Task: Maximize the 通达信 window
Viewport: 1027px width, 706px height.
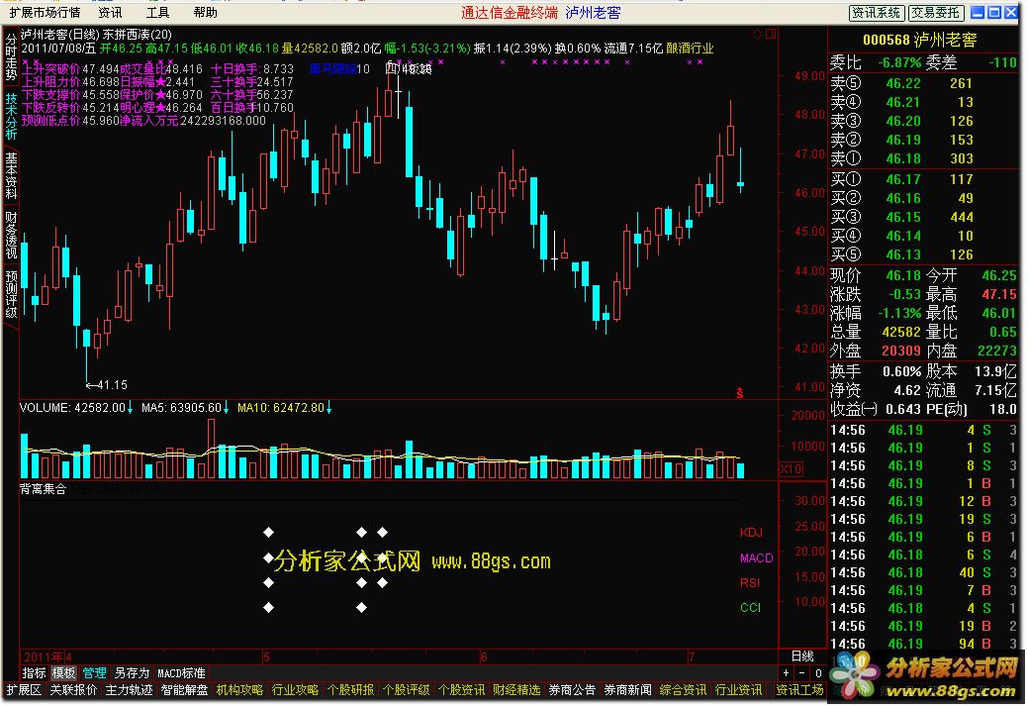Action: point(994,13)
